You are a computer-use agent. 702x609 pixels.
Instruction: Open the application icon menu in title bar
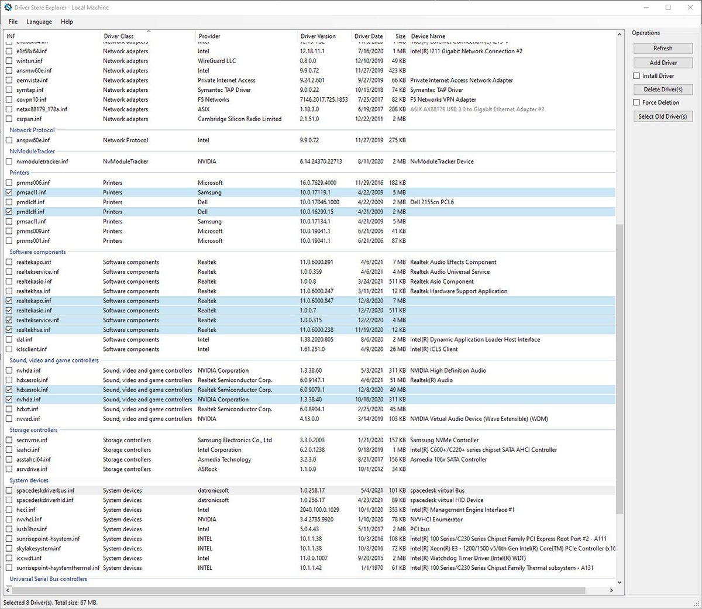[8, 7]
